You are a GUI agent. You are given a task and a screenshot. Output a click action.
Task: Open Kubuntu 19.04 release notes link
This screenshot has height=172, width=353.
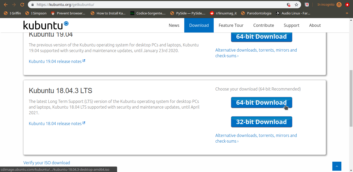point(55,61)
